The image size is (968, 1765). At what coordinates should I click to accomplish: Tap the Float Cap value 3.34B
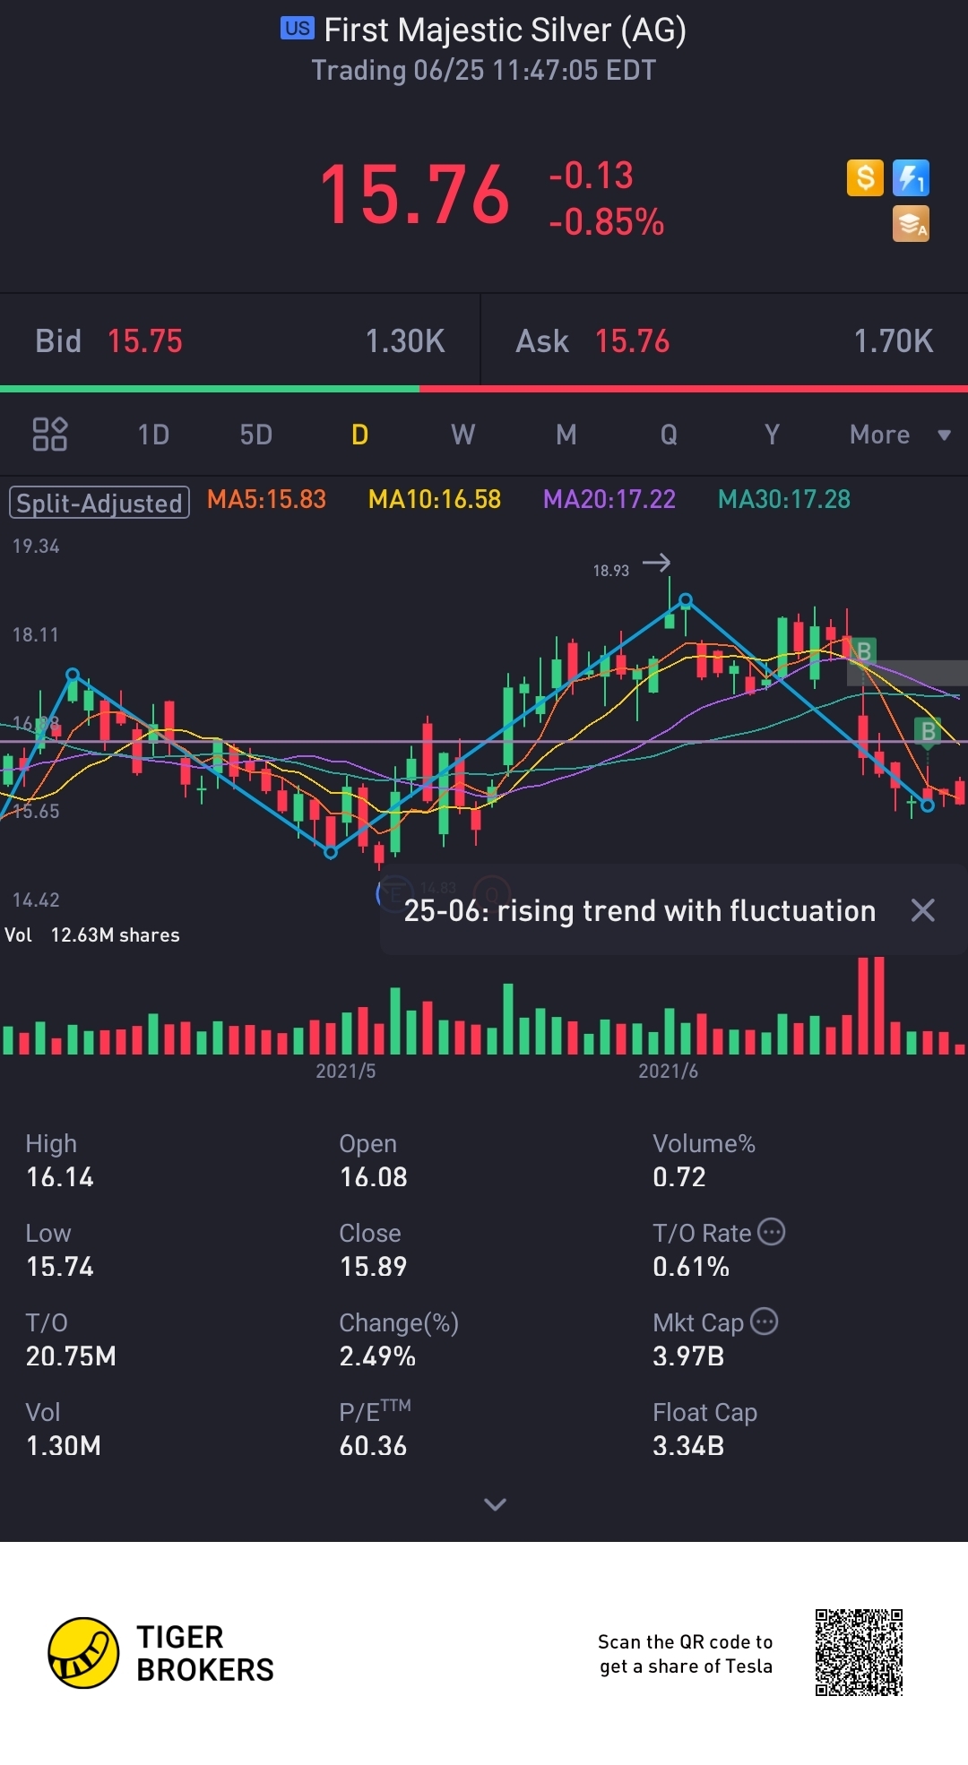click(688, 1446)
